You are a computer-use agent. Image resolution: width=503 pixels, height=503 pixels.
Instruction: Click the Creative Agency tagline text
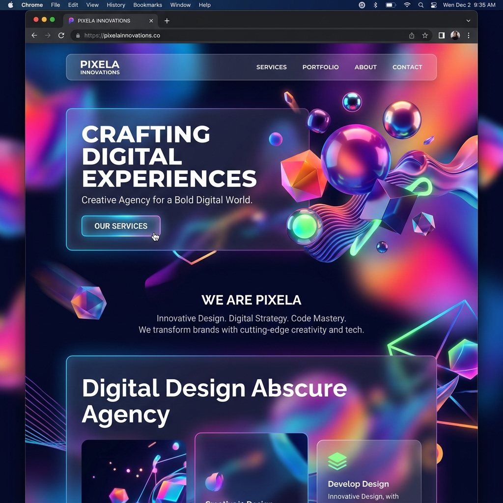point(167,200)
